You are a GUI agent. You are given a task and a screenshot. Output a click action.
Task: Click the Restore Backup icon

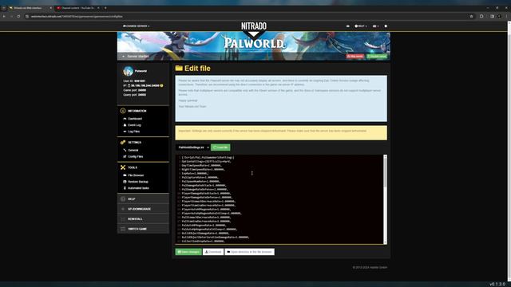pos(125,182)
